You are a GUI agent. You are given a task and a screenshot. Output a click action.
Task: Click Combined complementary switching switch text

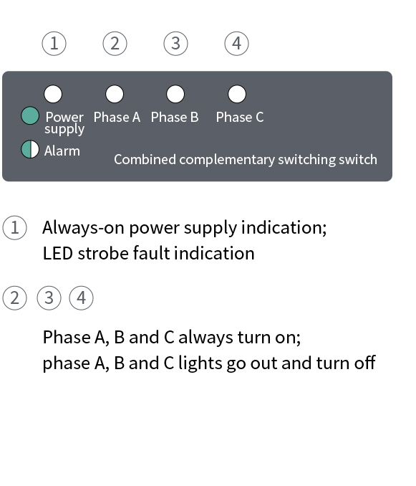point(246,160)
